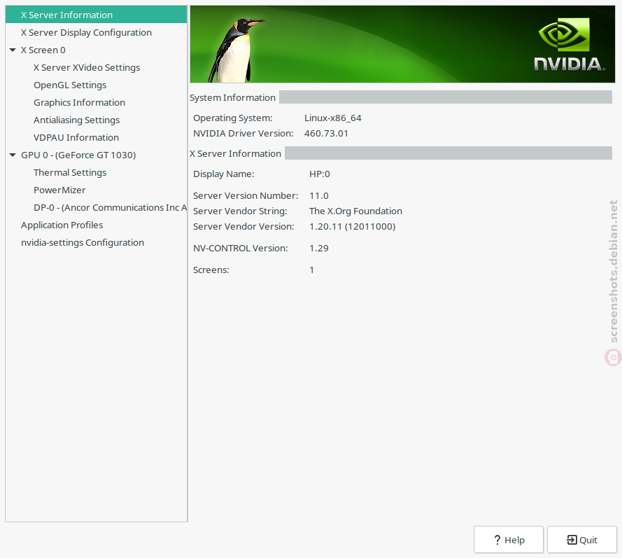This screenshot has height=558, width=622.
Task: Show Graphics Information page
Action: point(79,102)
